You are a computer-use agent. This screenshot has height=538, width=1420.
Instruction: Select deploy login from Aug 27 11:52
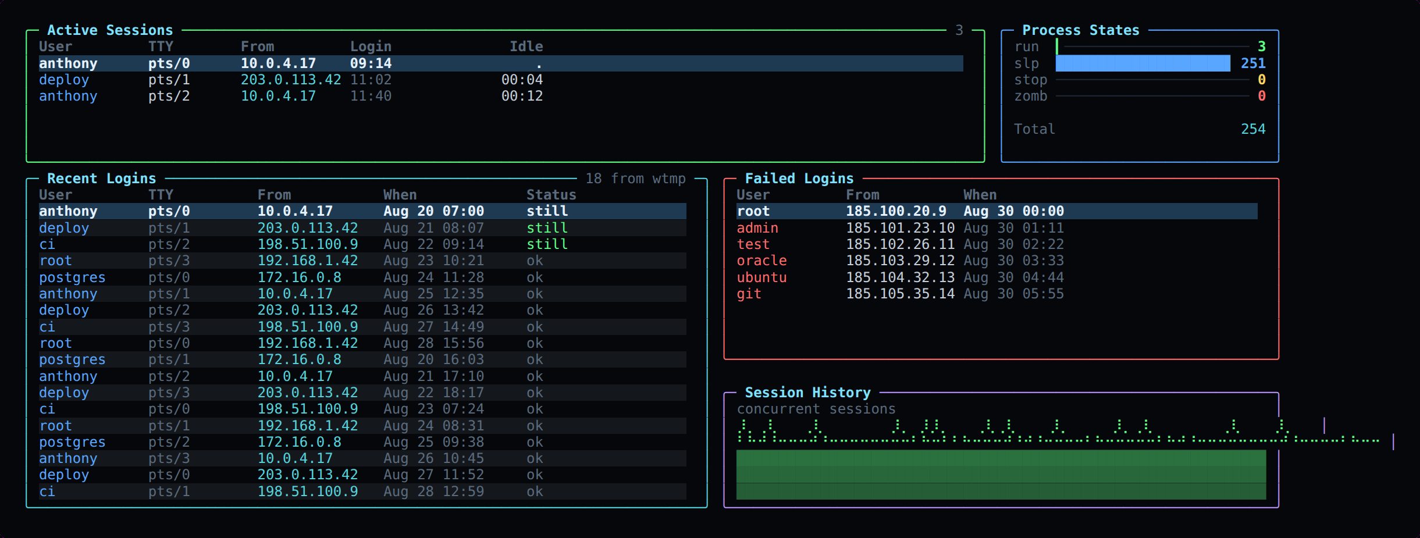362,475
